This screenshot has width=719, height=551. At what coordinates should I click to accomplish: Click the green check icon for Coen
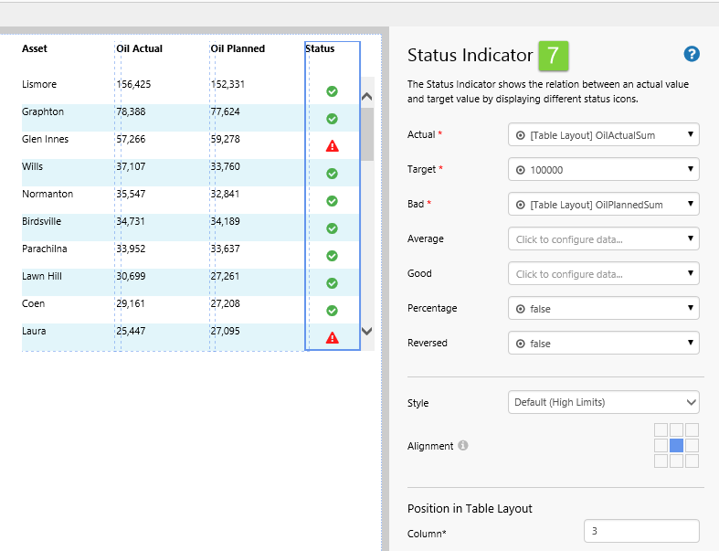pyautogui.click(x=333, y=311)
